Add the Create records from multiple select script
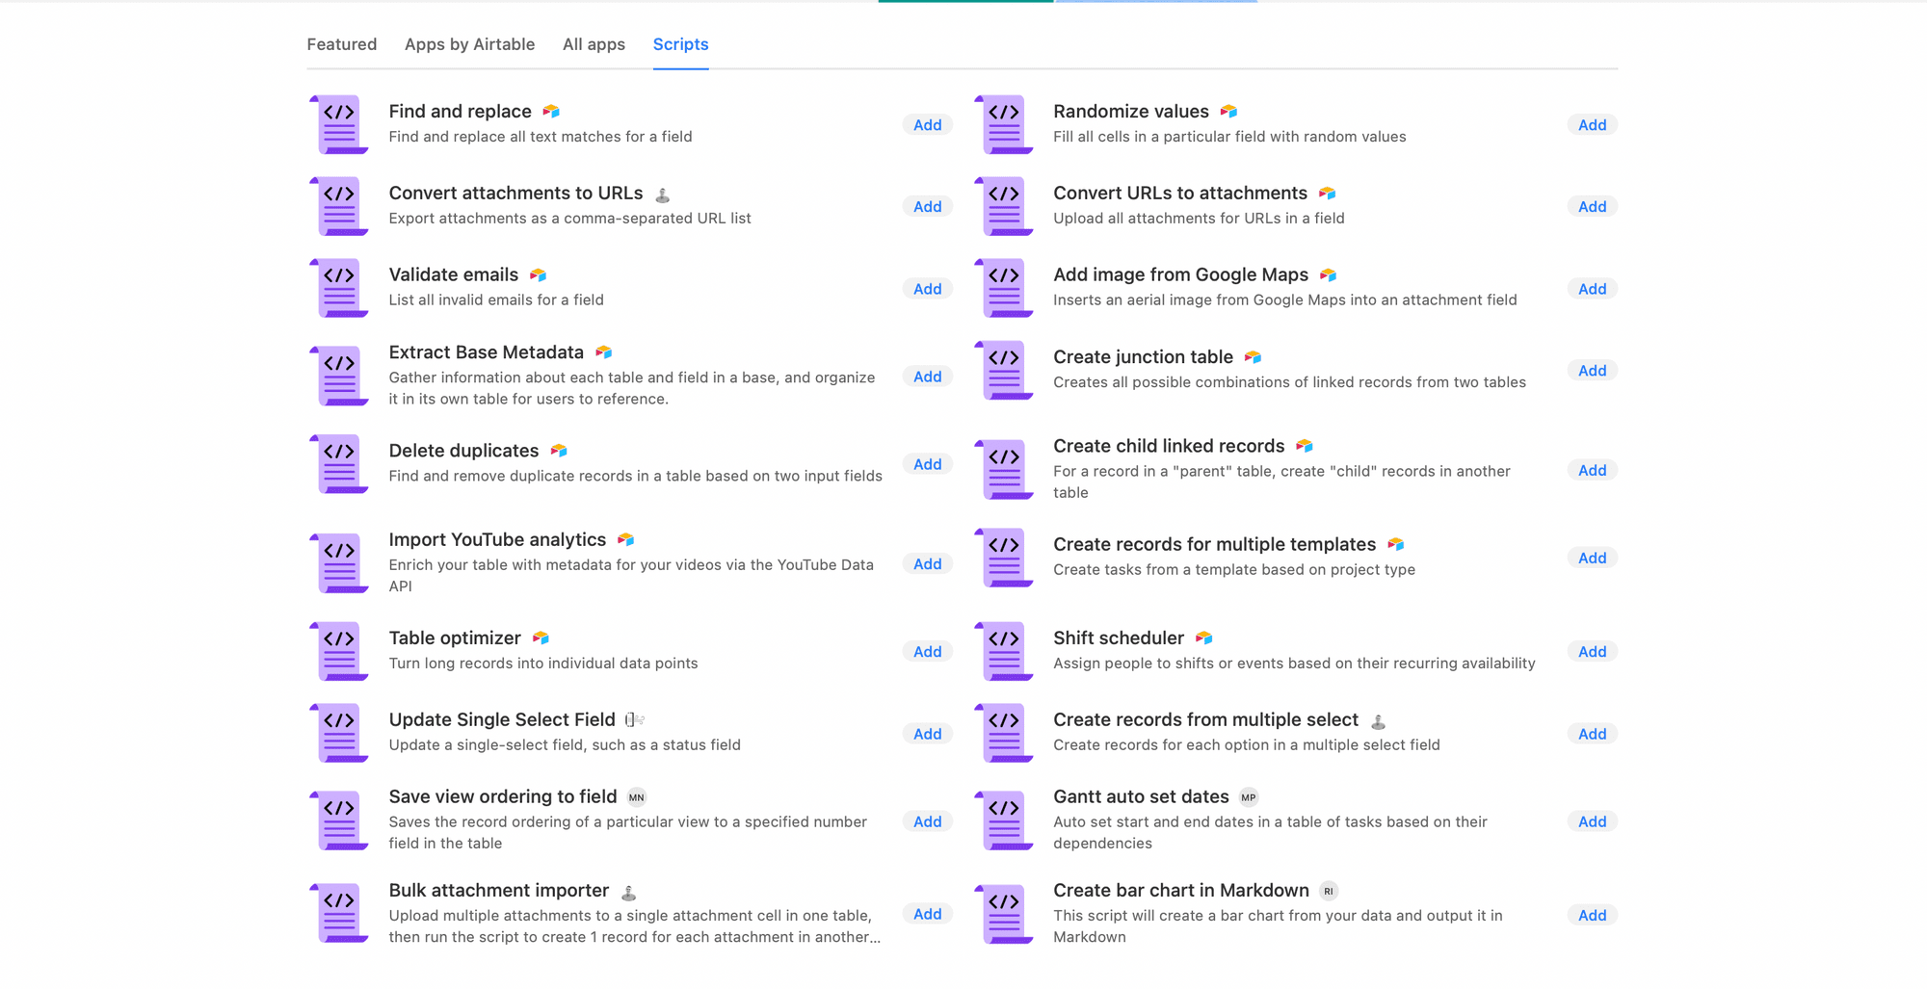The width and height of the screenshot is (1927, 989). pos(1593,734)
